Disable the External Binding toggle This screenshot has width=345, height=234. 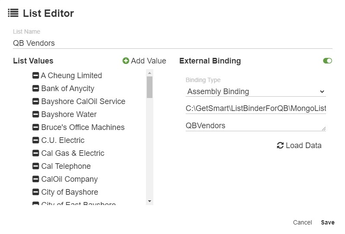coord(327,61)
